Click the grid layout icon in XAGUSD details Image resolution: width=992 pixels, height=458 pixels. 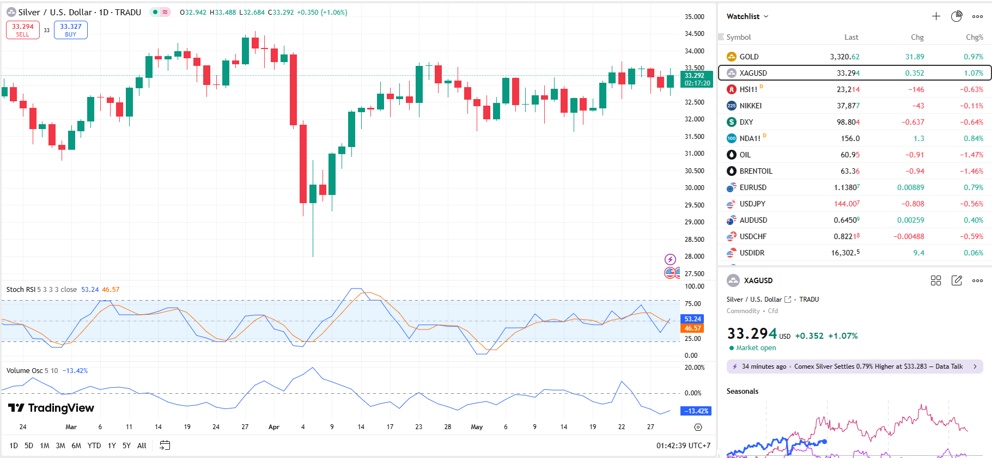936,280
